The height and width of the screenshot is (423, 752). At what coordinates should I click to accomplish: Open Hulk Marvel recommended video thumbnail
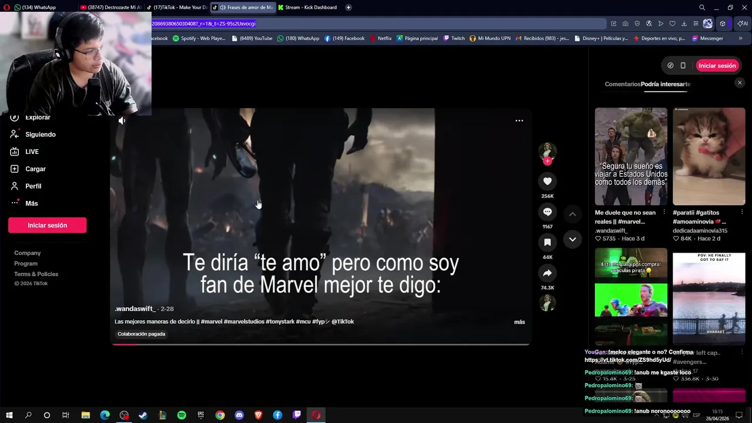631,156
